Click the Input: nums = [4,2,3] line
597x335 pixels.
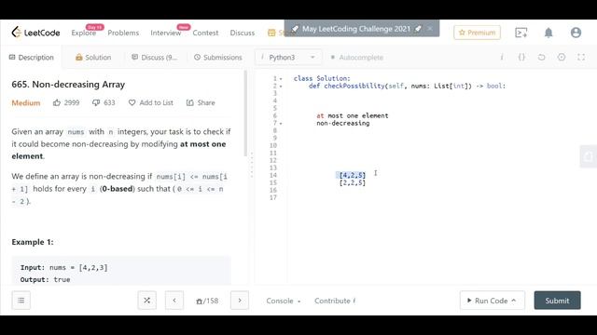(64, 267)
